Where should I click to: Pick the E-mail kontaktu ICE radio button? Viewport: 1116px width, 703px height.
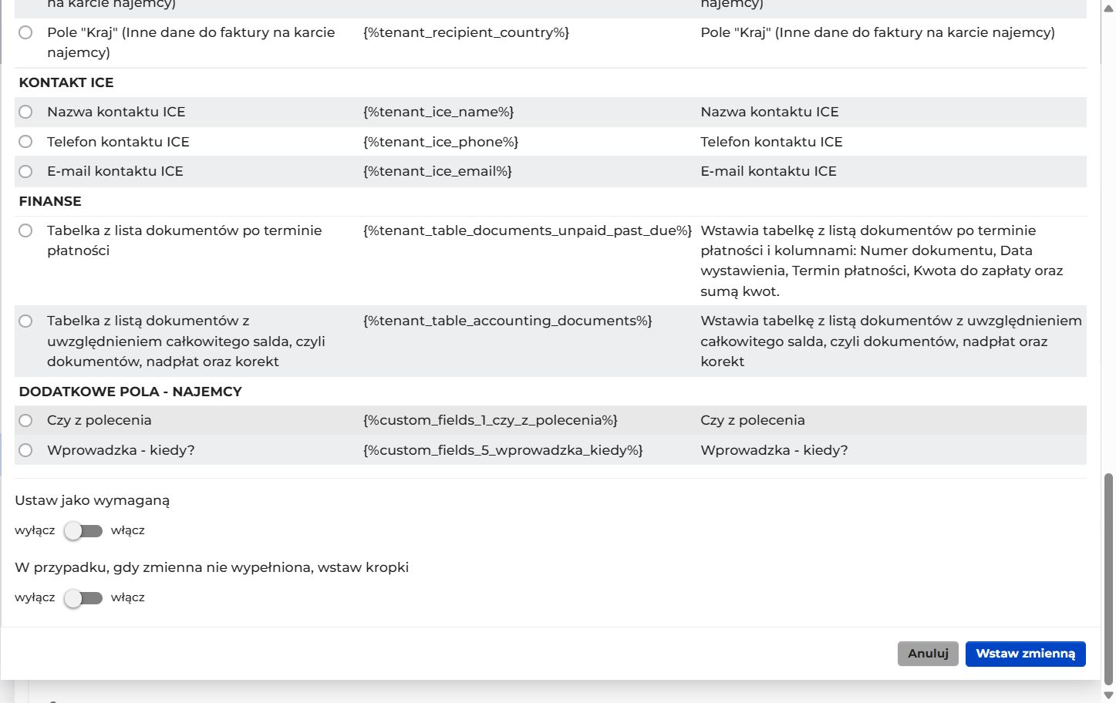click(x=25, y=171)
